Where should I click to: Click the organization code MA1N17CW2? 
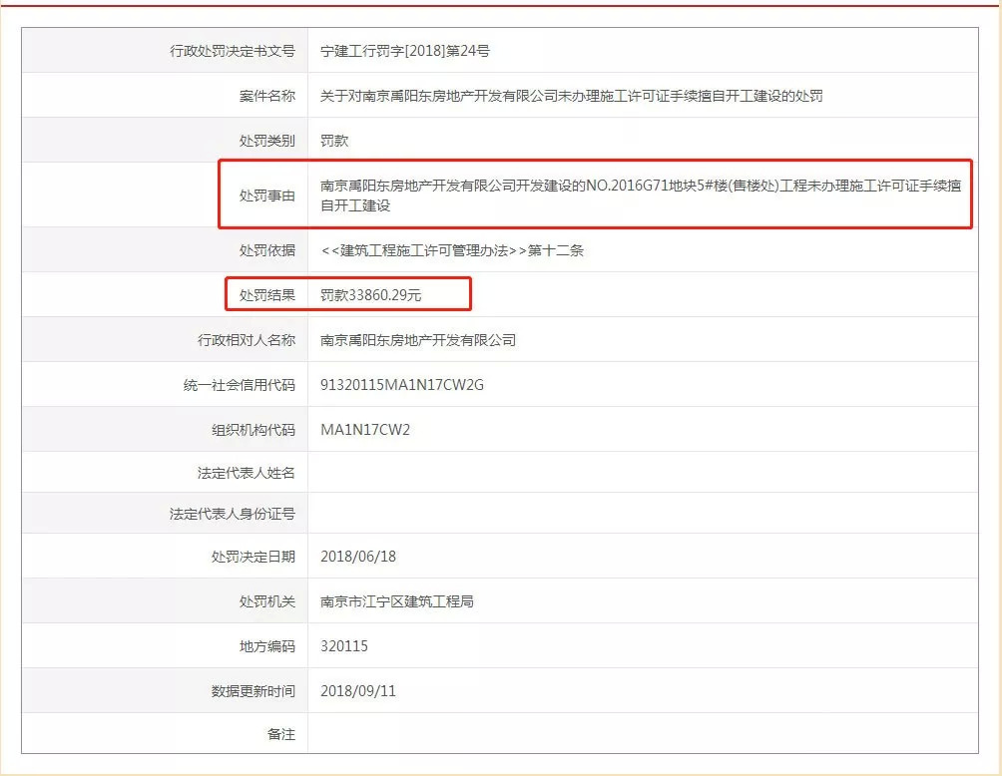tap(365, 430)
